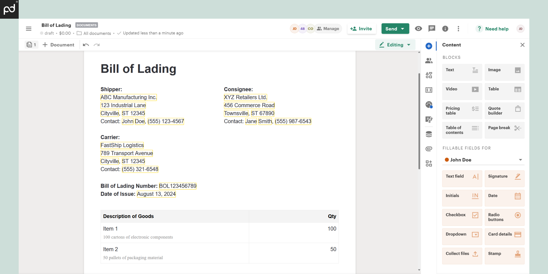Image resolution: width=548 pixels, height=274 pixels.
Task: Open the Design palette sidebar icon
Action: point(429,105)
